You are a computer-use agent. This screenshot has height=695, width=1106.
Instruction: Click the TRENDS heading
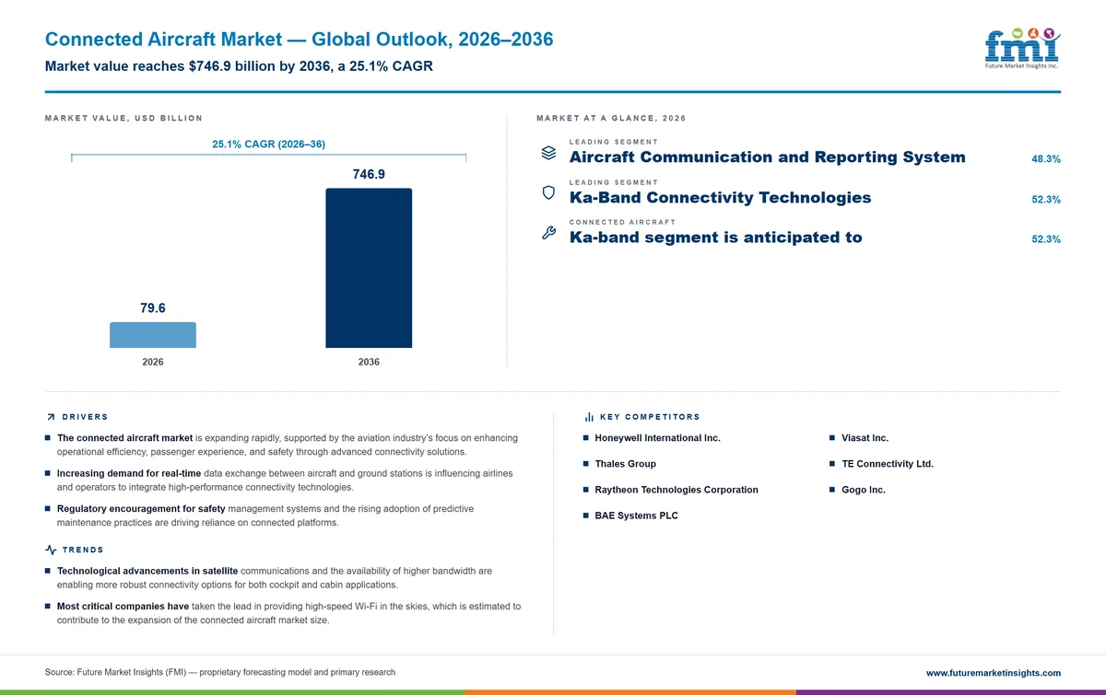[83, 550]
